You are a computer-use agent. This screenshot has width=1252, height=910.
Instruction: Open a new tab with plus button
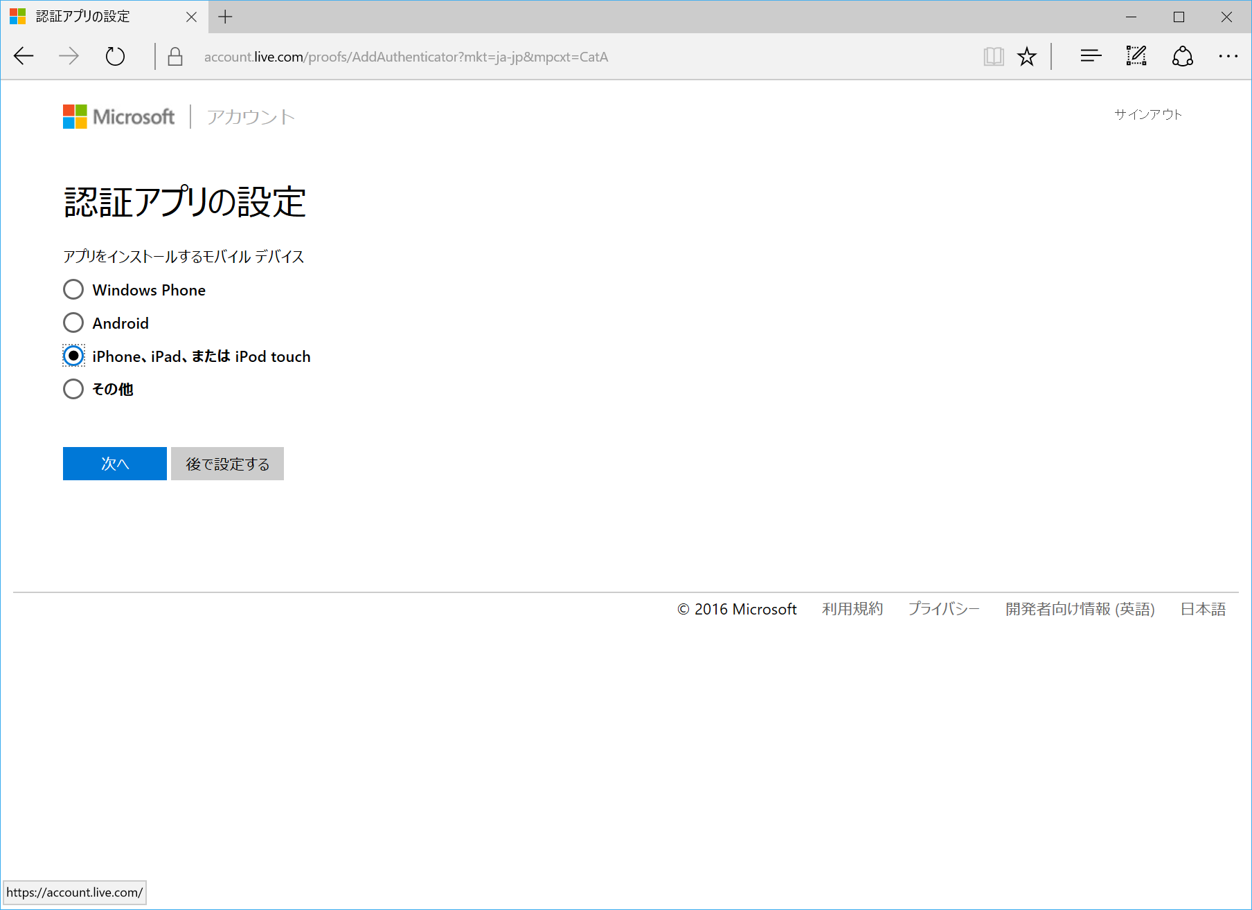coord(225,17)
